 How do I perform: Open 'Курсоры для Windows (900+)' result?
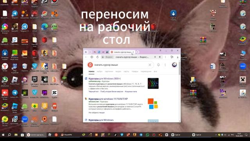104,78
